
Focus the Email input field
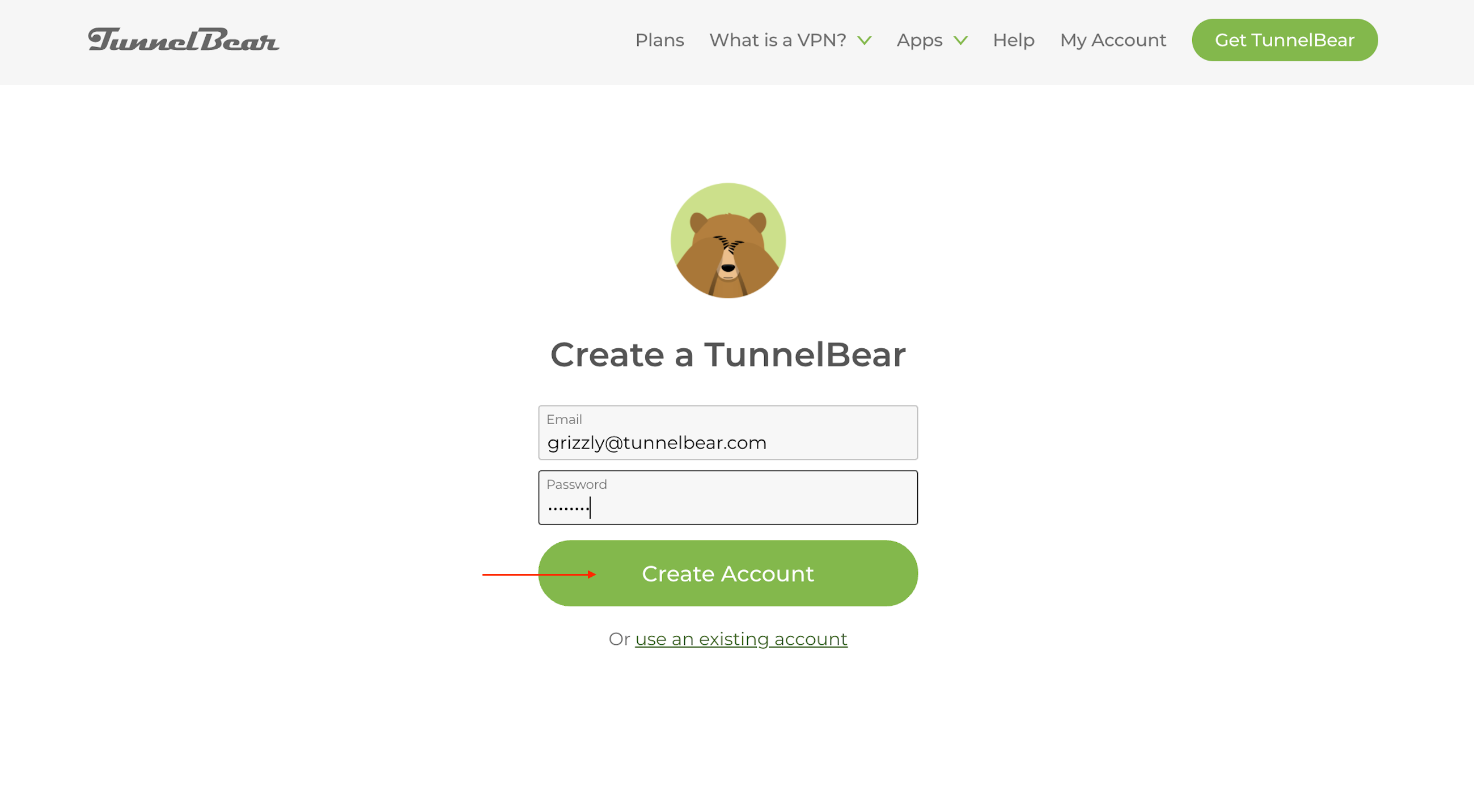click(x=728, y=433)
